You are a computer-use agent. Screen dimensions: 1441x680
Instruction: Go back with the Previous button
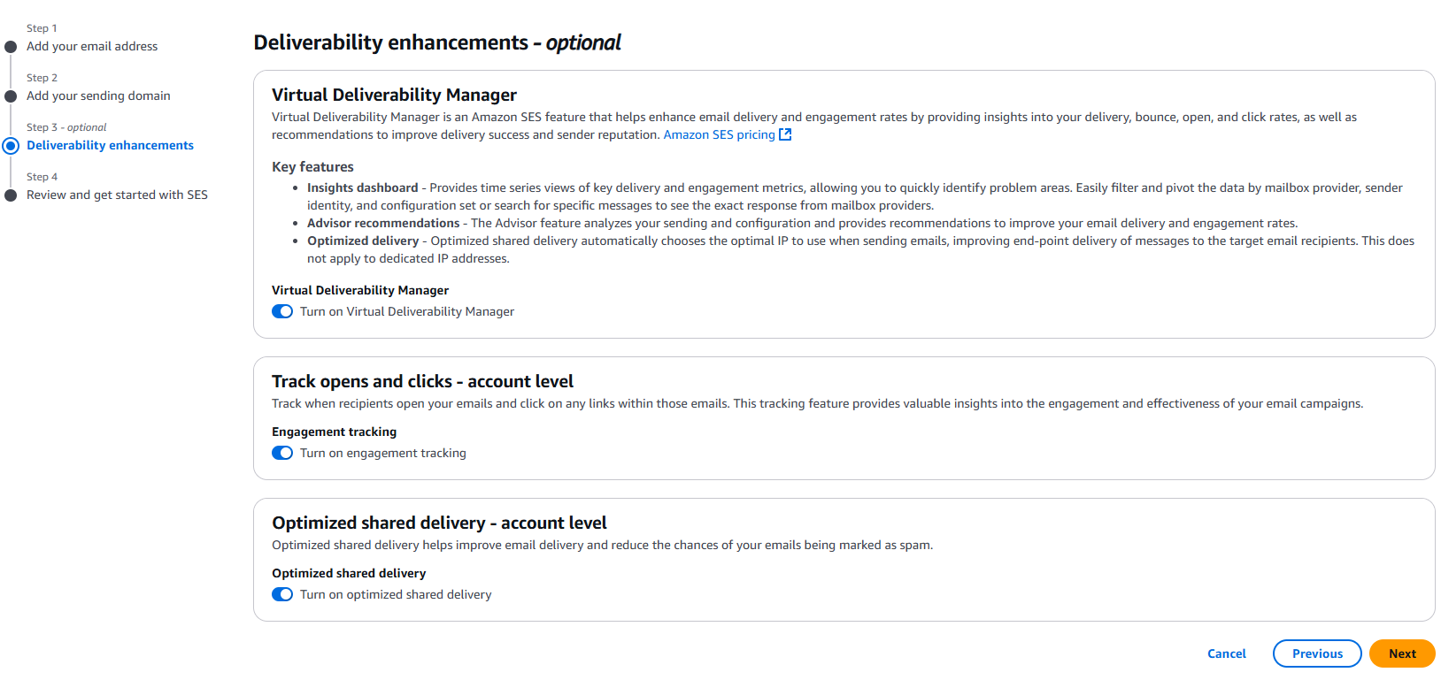coord(1317,653)
